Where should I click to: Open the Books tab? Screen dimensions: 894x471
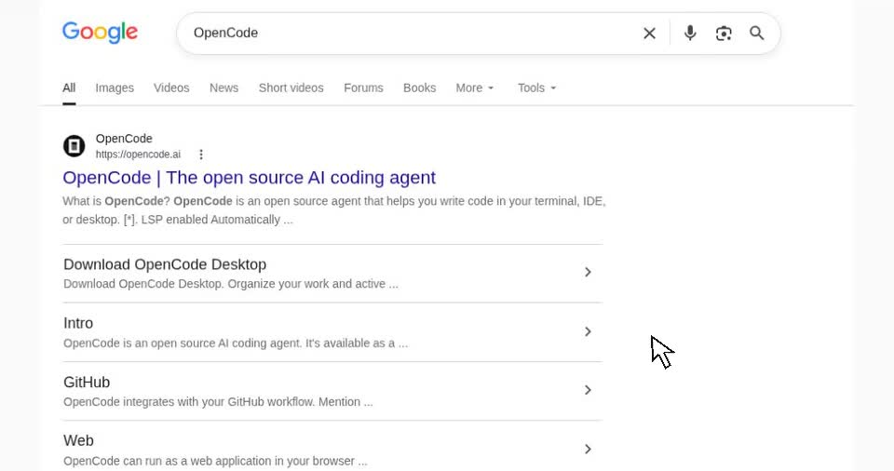pyautogui.click(x=419, y=87)
